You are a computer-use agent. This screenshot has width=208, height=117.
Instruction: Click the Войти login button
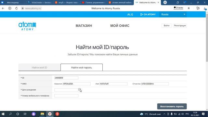click(167, 25)
